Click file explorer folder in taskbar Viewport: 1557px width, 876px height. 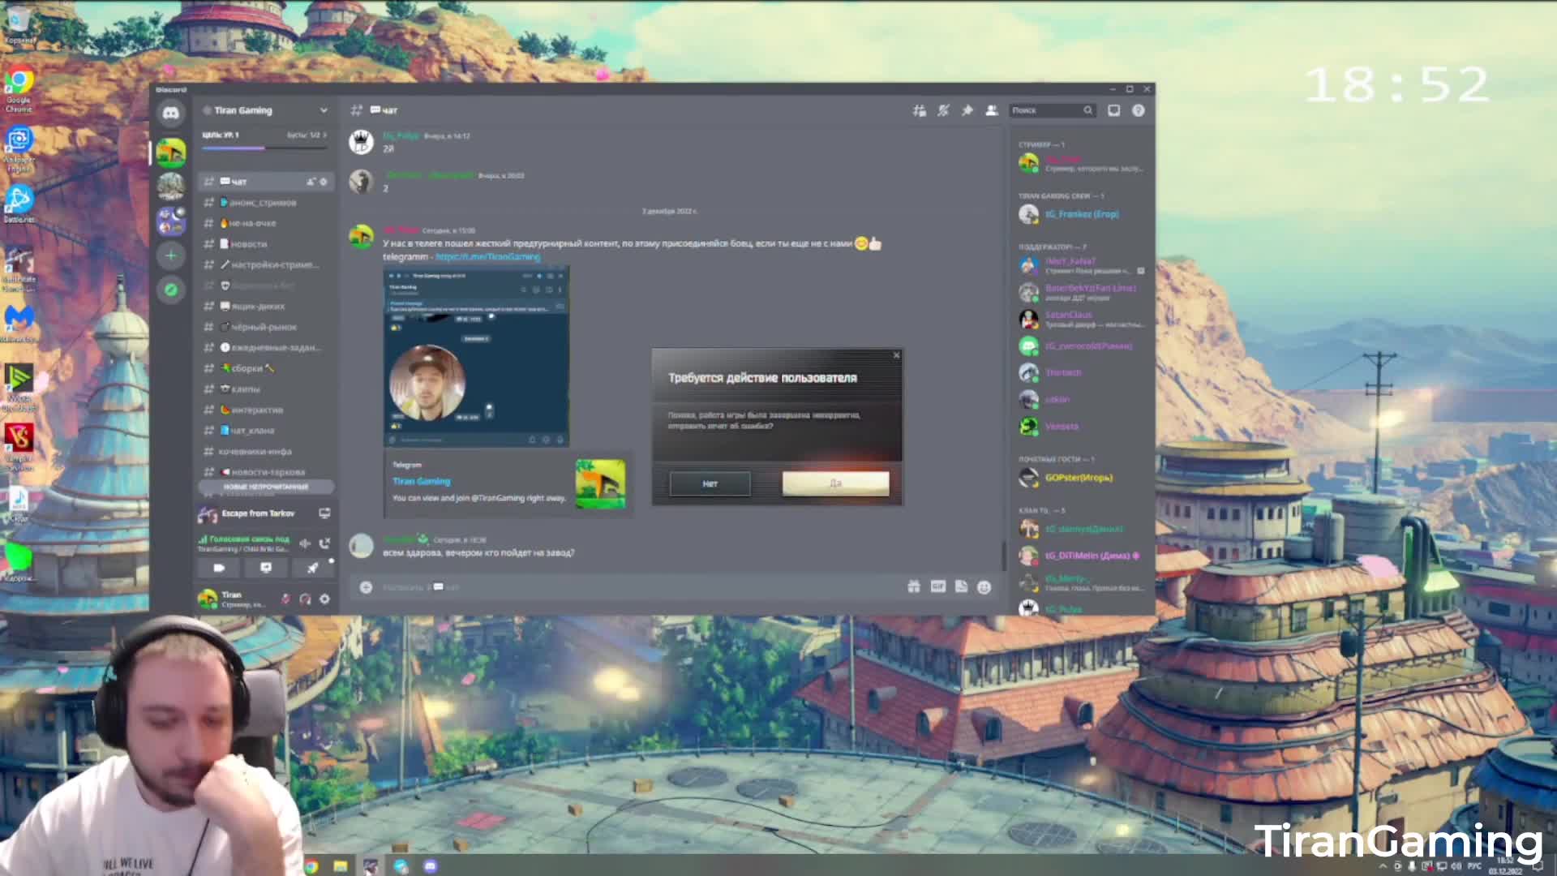(341, 866)
